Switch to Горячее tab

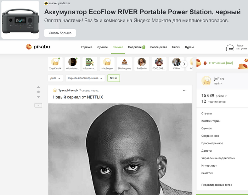[x=87, y=47]
